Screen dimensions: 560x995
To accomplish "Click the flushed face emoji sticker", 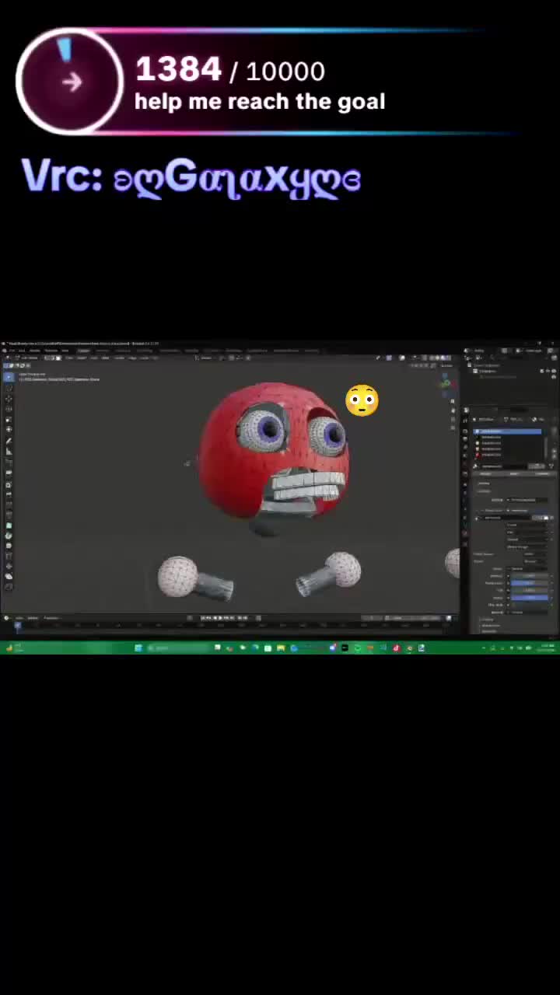I will [x=362, y=400].
